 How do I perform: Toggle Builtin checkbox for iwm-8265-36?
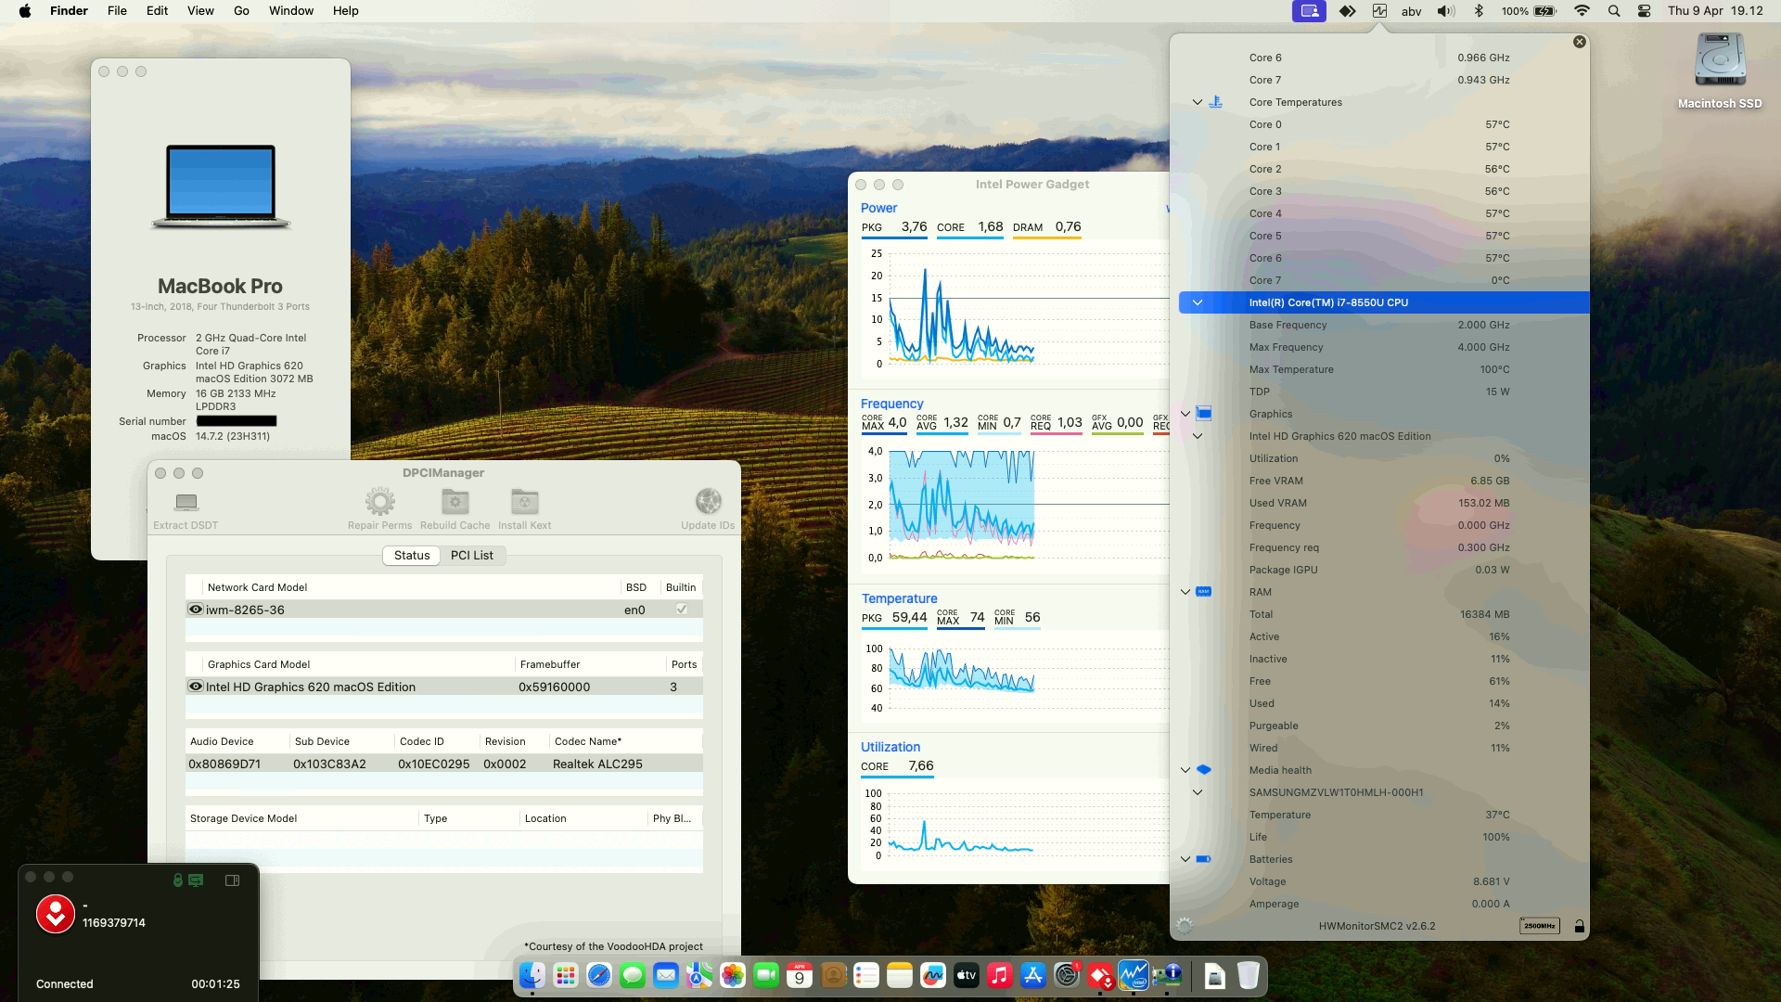click(x=682, y=610)
